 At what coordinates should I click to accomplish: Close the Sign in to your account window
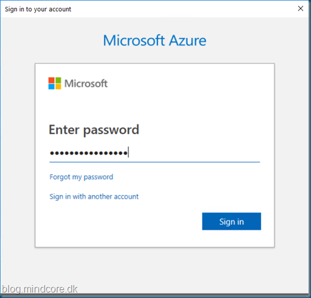point(301,9)
